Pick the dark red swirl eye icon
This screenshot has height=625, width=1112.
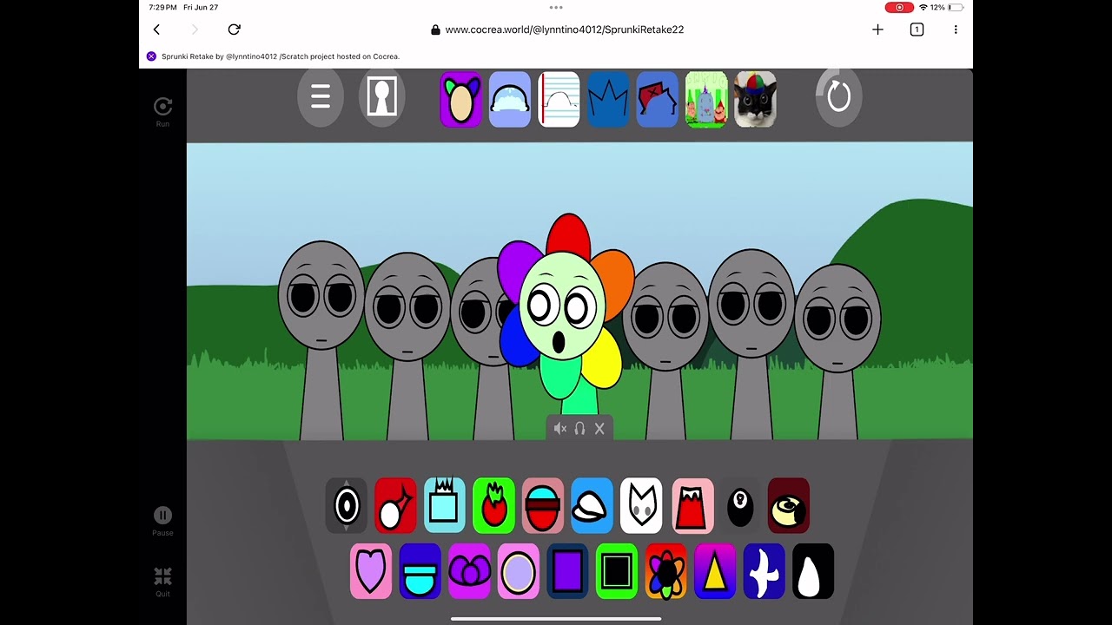pos(789,505)
